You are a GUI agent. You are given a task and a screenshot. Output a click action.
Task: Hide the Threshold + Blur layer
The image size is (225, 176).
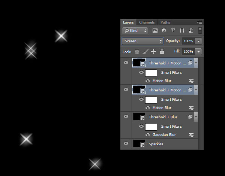coord(126,116)
